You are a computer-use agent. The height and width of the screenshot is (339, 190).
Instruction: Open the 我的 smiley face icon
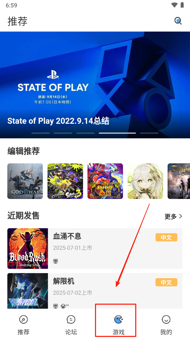(166, 319)
